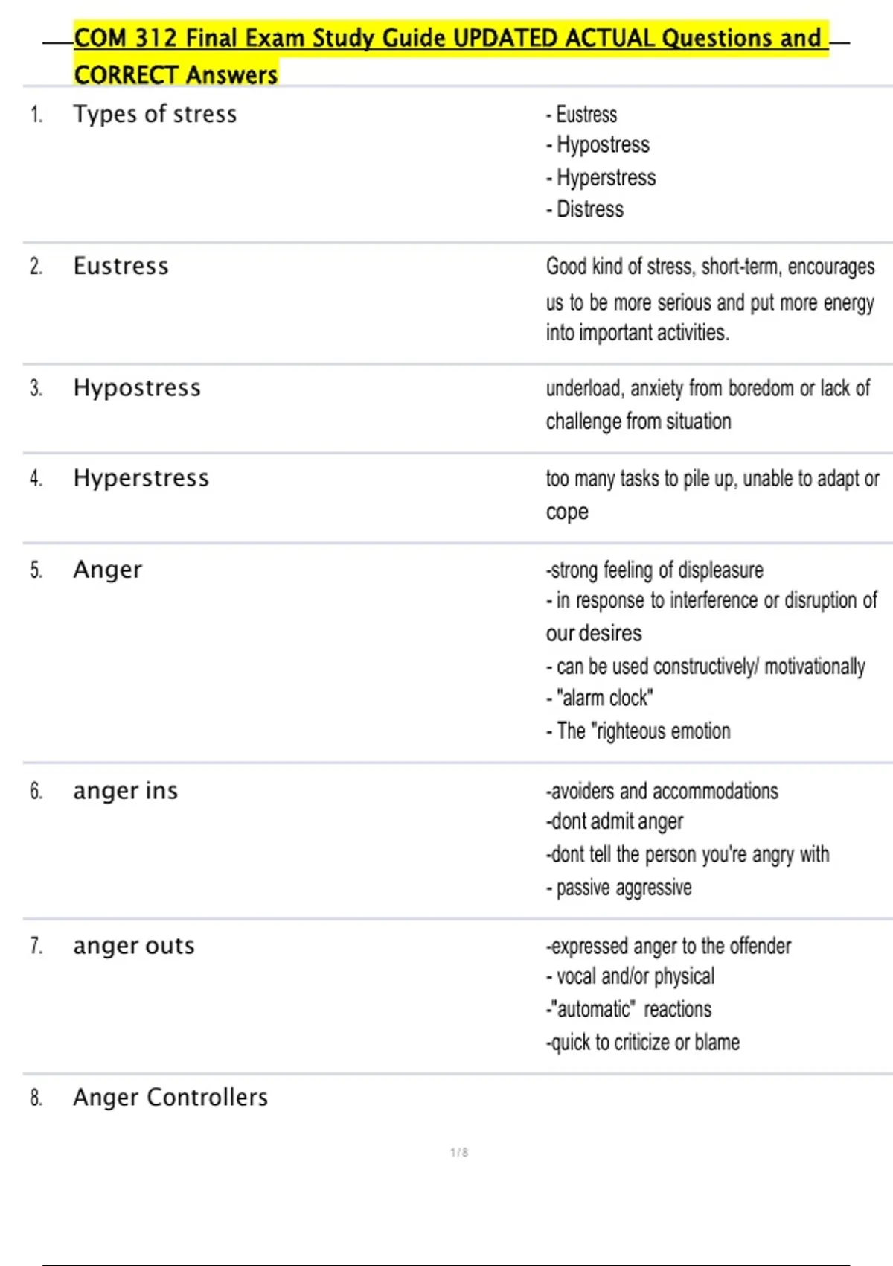
Task: Select the 'Hypostress' term heading
Action: [137, 388]
